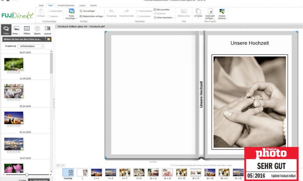This screenshot has width=303, height=181.
Task: Click the plus icon right of zoom slider
Action: (51, 175)
